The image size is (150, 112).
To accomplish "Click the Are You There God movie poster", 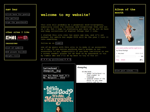I will (59, 97).
